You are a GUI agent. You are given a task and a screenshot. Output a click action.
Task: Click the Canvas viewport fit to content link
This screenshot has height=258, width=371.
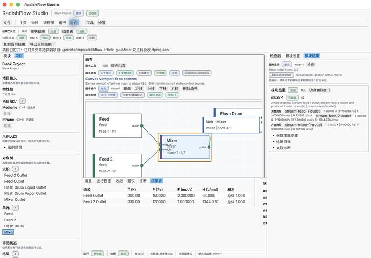coord(111,79)
